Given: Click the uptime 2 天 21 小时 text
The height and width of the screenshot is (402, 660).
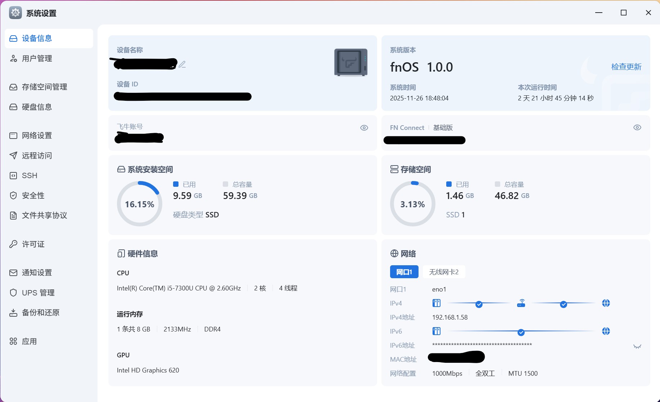Looking at the screenshot, I should coord(556,98).
